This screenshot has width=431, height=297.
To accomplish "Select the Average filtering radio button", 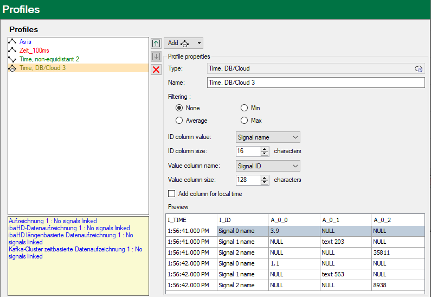I will point(179,120).
